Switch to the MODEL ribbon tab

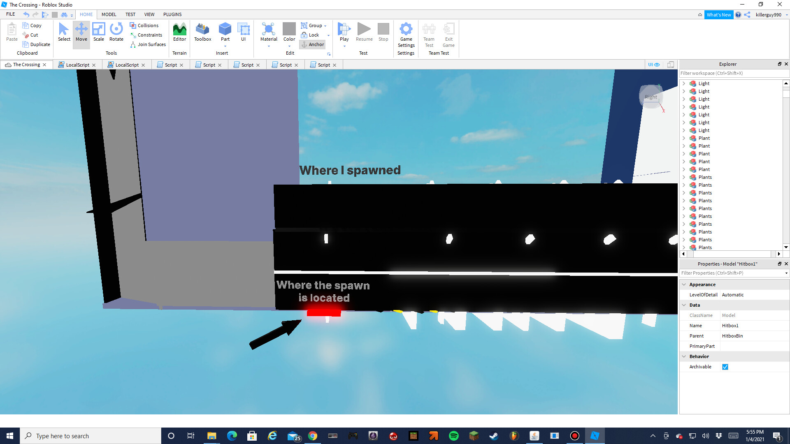click(x=109, y=14)
